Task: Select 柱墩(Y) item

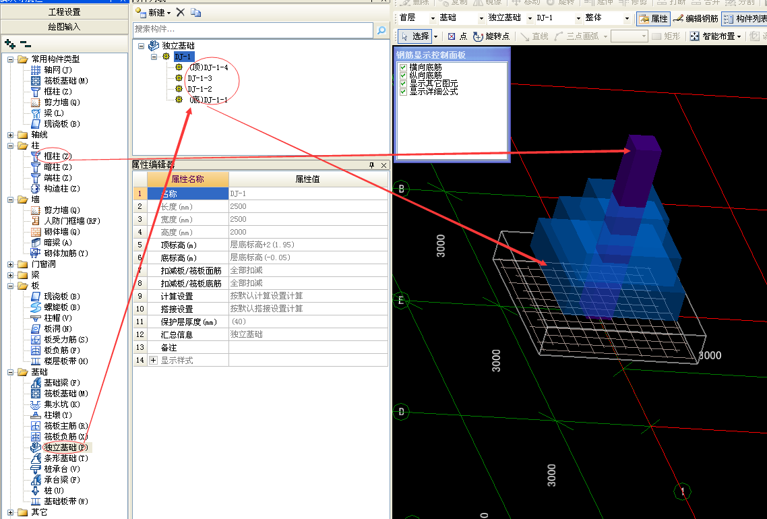Action: click(x=51, y=415)
